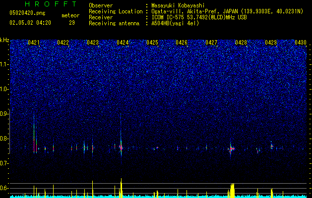Click observer name Masayuki Kobayashi
Screen dimensions: 312x198
(x=178, y=5)
